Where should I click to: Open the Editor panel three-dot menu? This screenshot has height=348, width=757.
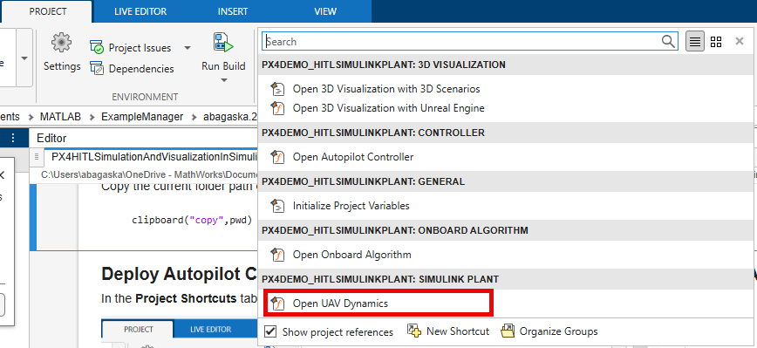[x=13, y=139]
